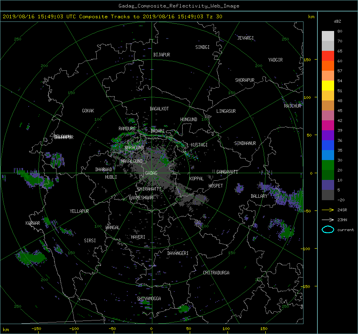Click the KUSTAGI city label

tap(199, 145)
